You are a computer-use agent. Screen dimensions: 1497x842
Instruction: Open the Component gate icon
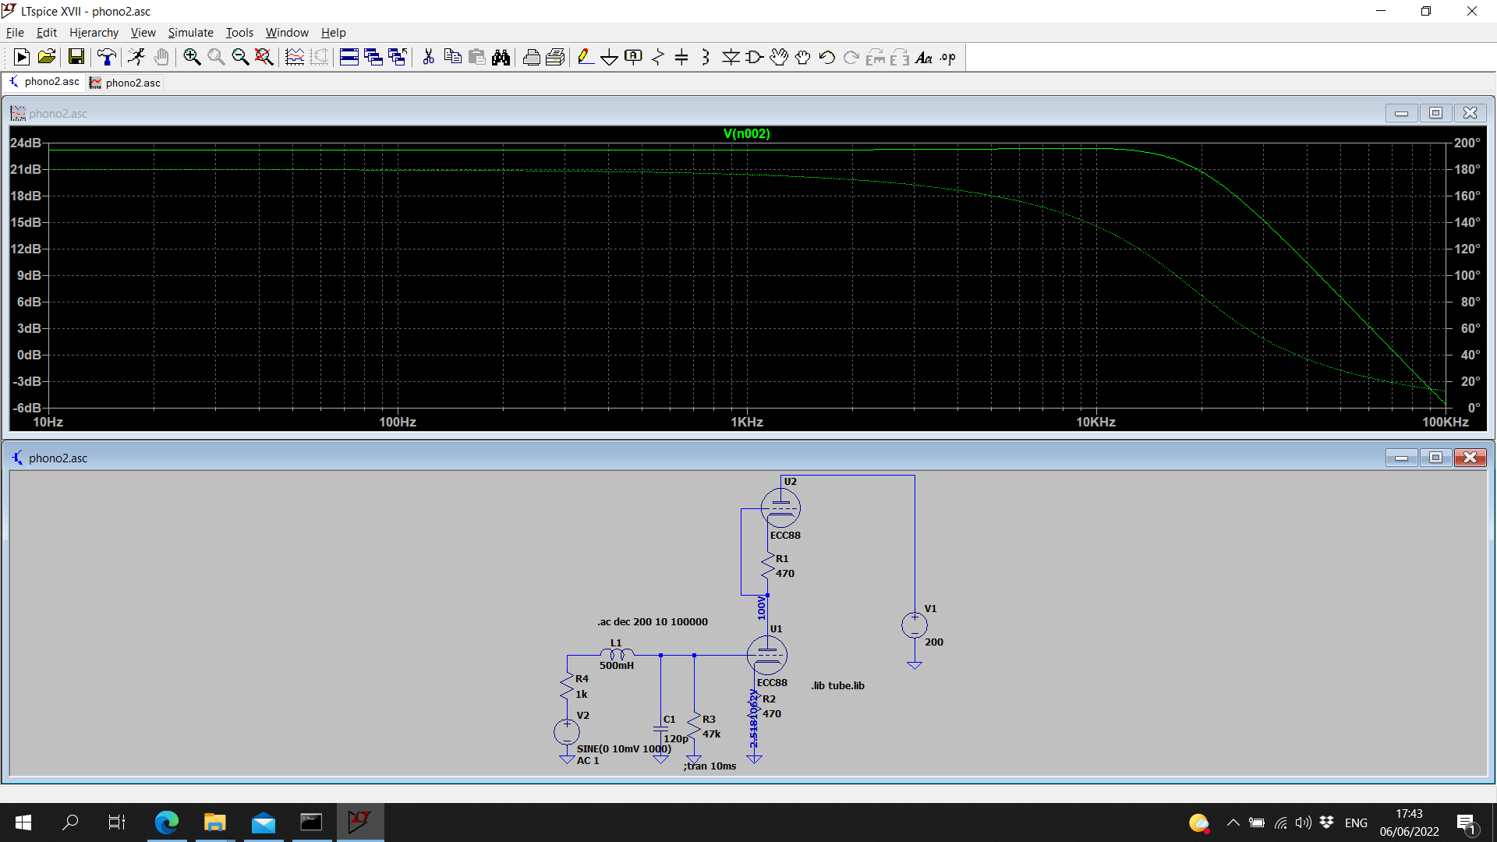click(755, 57)
